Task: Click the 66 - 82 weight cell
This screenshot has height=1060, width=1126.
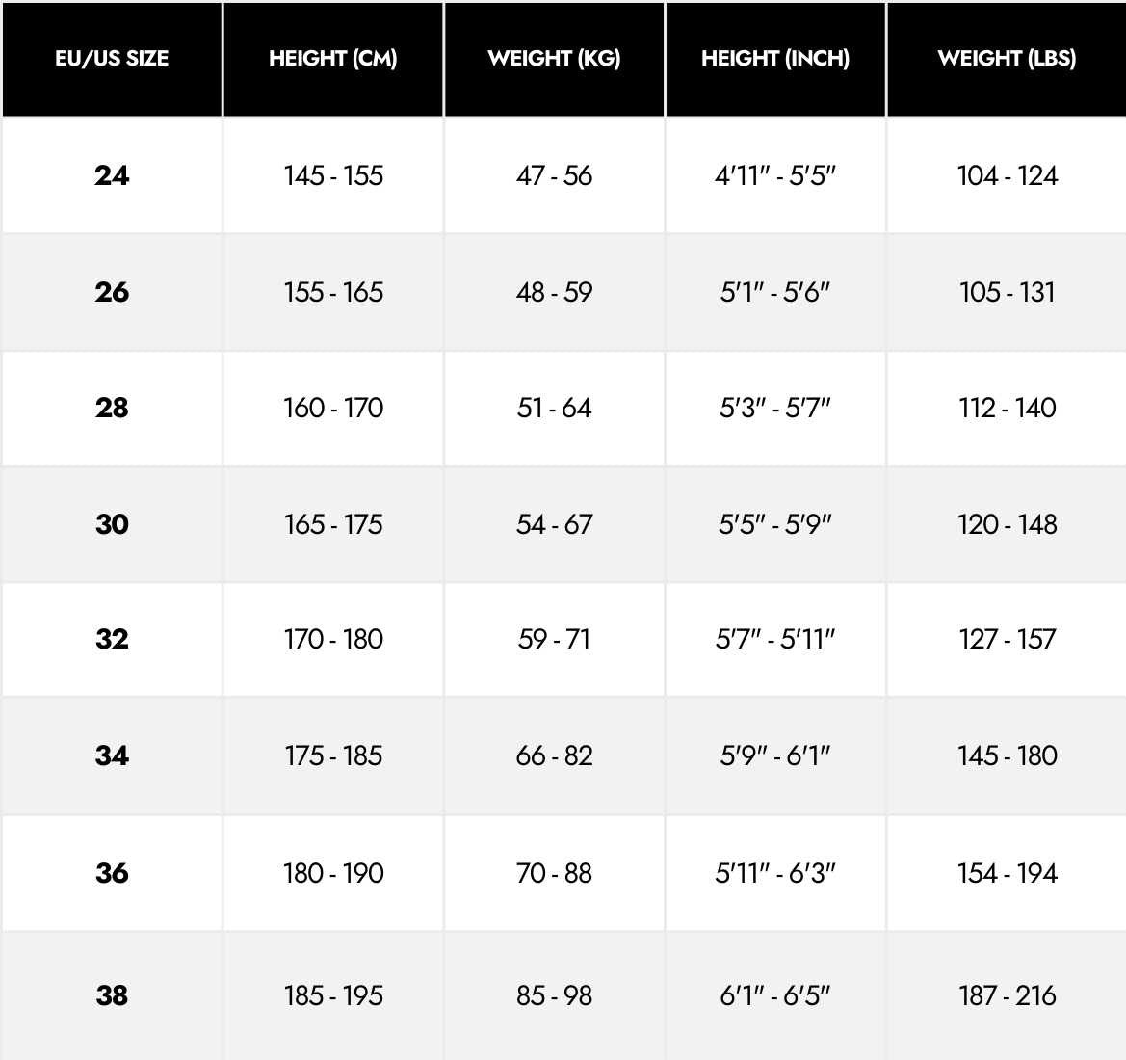Action: [x=554, y=755]
